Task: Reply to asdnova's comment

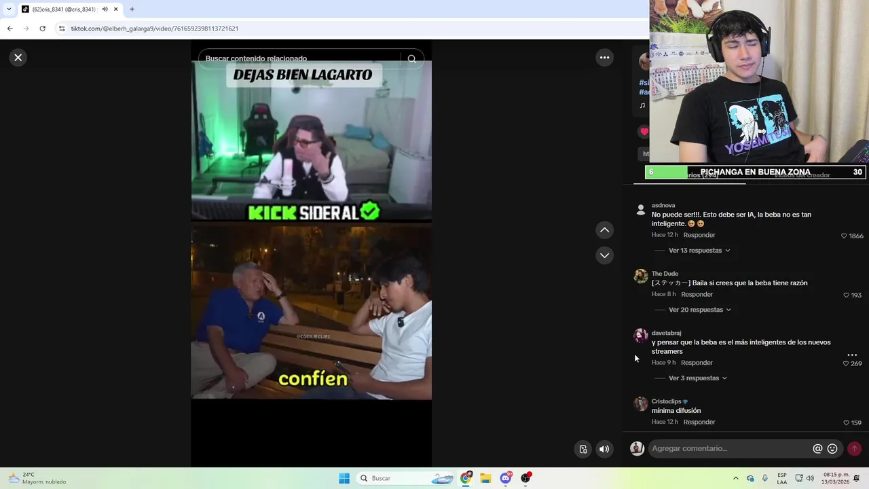Action: click(x=699, y=235)
